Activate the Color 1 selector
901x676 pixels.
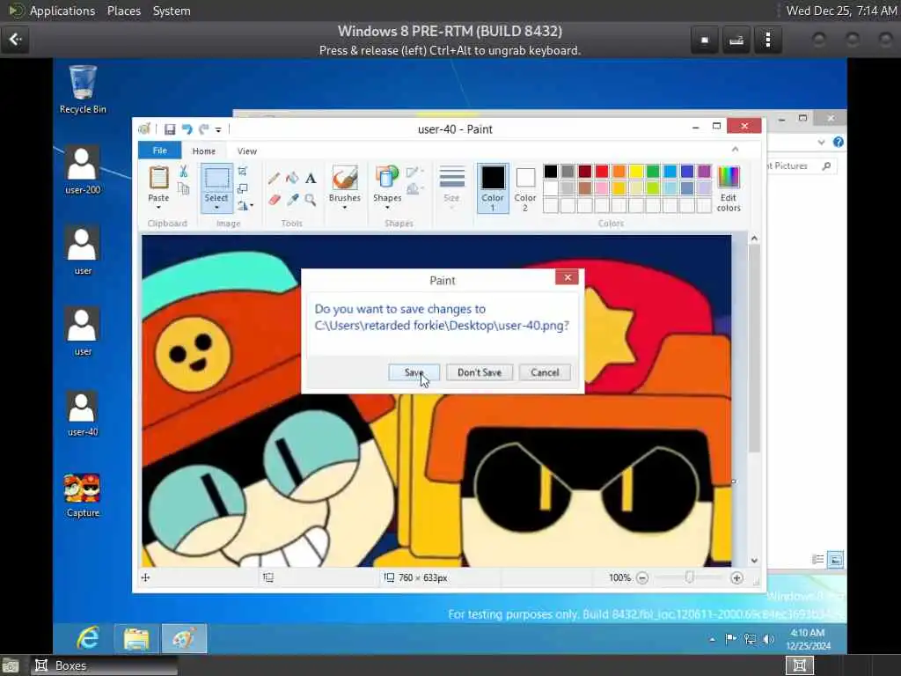[493, 188]
